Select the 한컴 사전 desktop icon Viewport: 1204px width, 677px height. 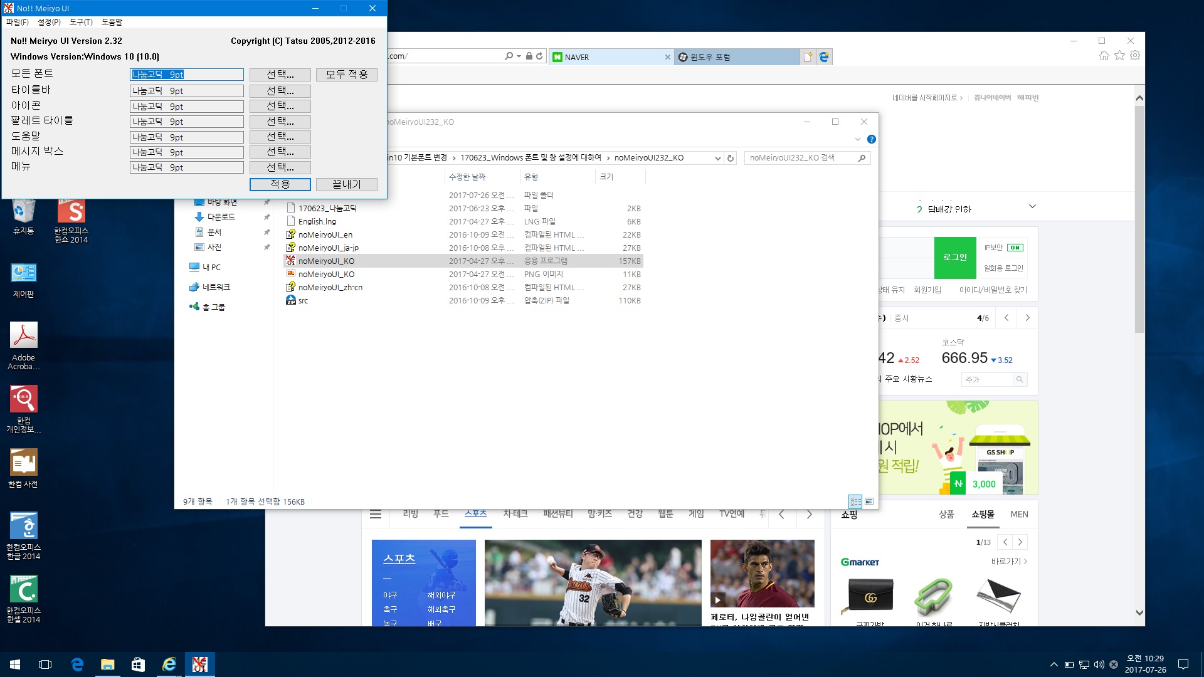(x=23, y=468)
